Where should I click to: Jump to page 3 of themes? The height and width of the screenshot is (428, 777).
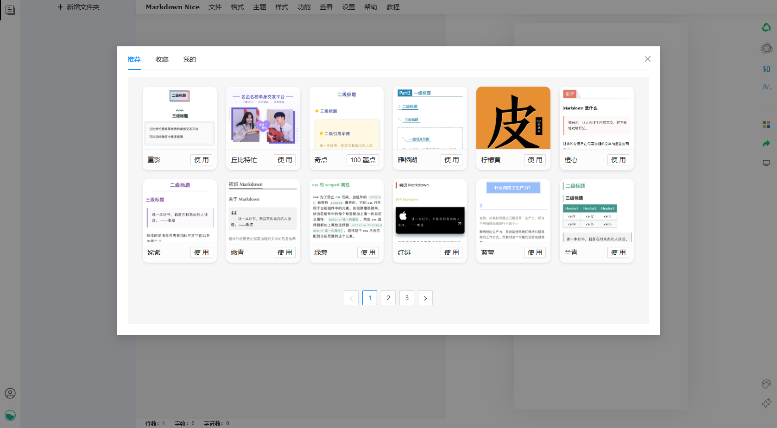407,298
